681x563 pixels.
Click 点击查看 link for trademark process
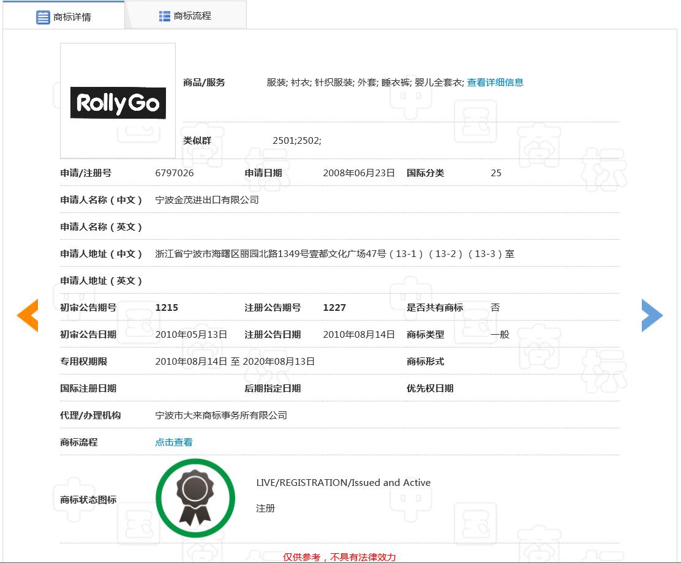click(x=174, y=442)
